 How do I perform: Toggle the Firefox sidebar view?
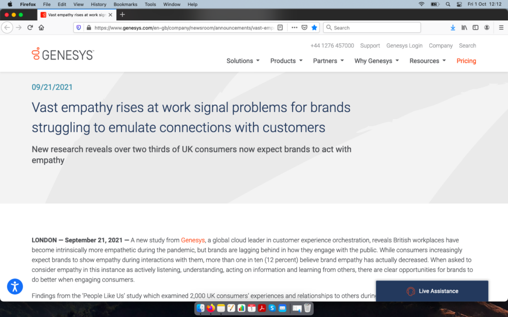[x=475, y=27]
